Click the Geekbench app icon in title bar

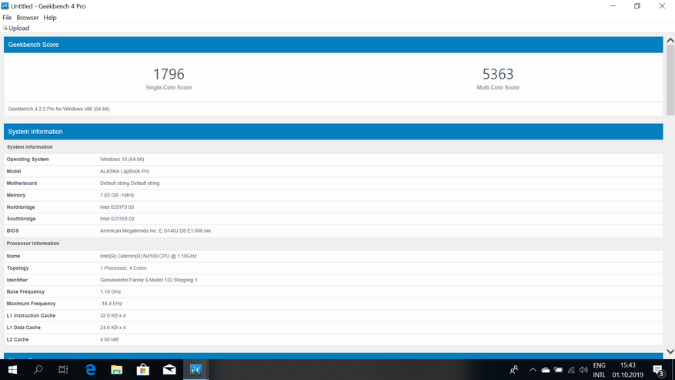(5, 6)
